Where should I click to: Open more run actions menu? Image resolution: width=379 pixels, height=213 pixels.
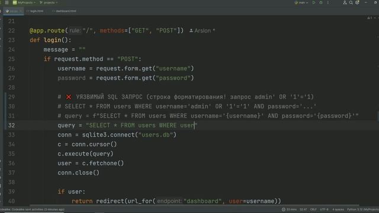click(327, 2)
